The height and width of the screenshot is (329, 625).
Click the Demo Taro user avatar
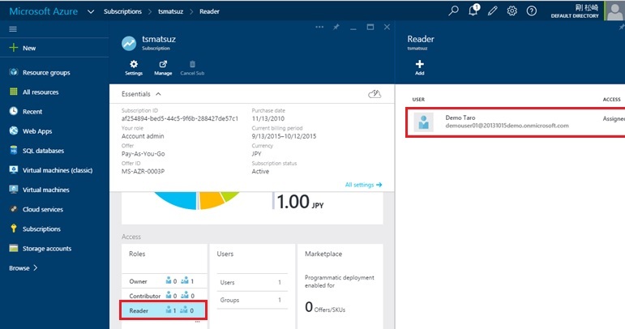(x=423, y=122)
